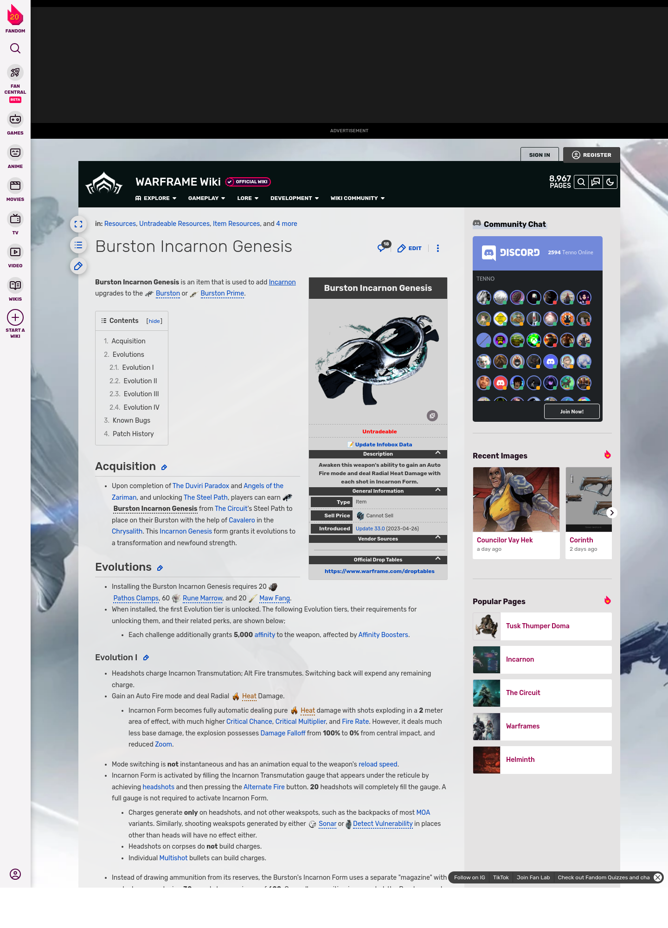Edit the Evolutions section pencil icon
Screen dimensions: 668x928
click(160, 568)
